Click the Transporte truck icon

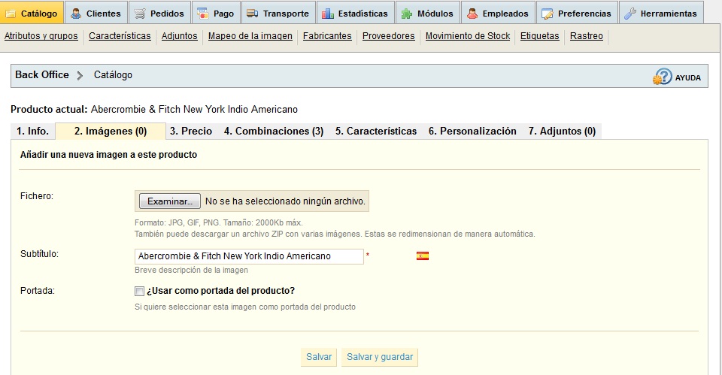pos(253,14)
